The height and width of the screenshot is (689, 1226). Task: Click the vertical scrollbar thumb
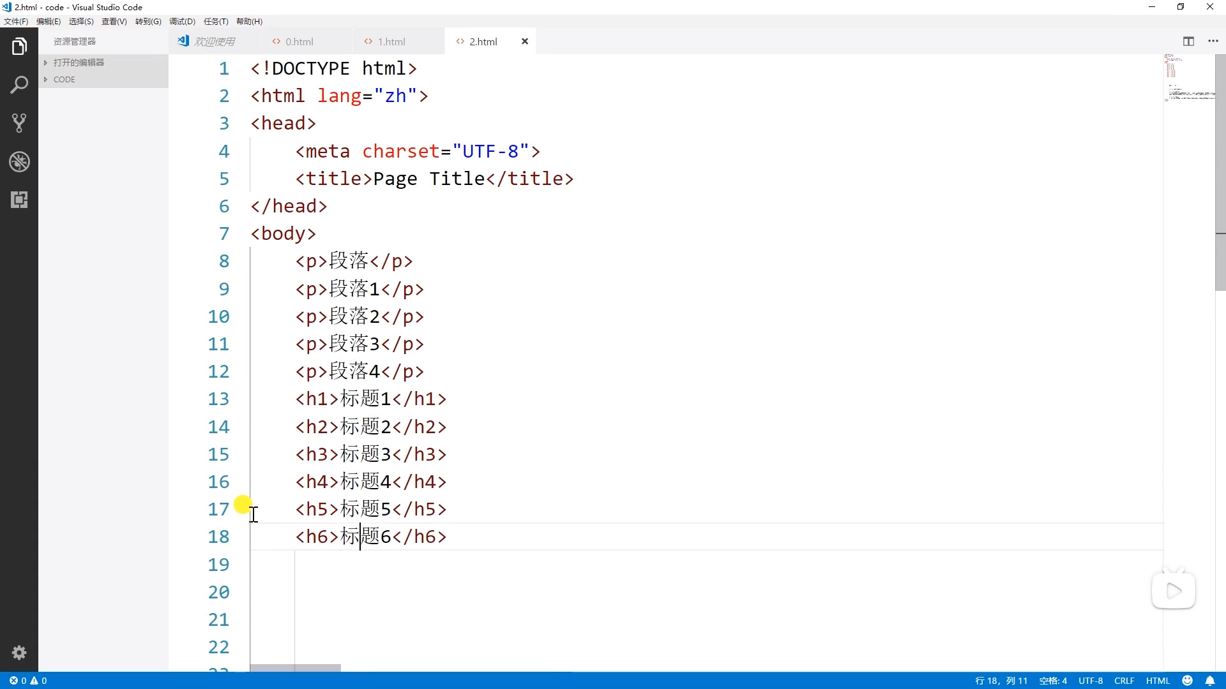tap(1220, 172)
